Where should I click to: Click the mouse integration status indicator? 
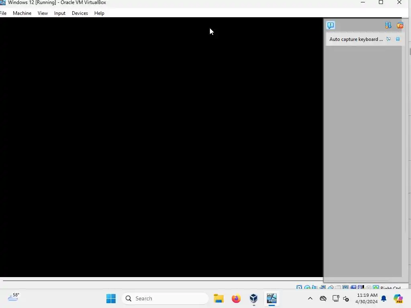point(368,287)
